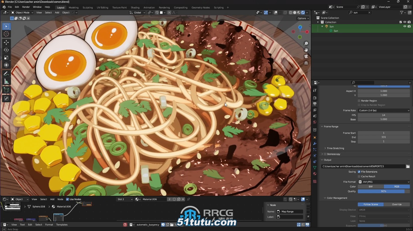Open the Texture properties checker tab

[315, 182]
